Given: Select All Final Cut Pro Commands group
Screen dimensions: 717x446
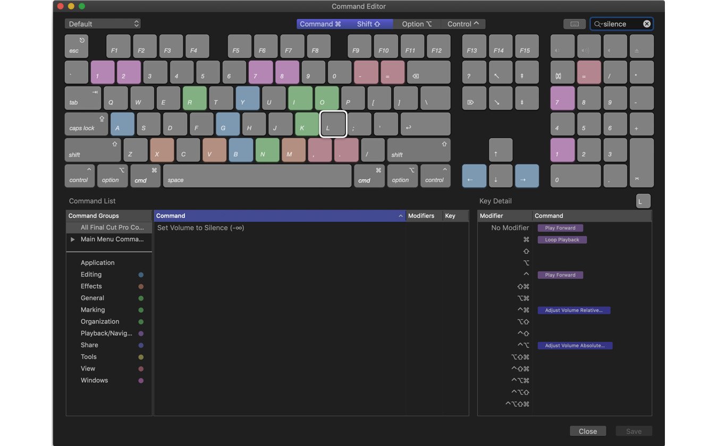Looking at the screenshot, I should (109, 227).
